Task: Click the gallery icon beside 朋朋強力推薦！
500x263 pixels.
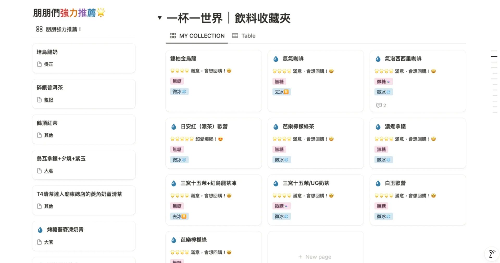Action: [39, 29]
